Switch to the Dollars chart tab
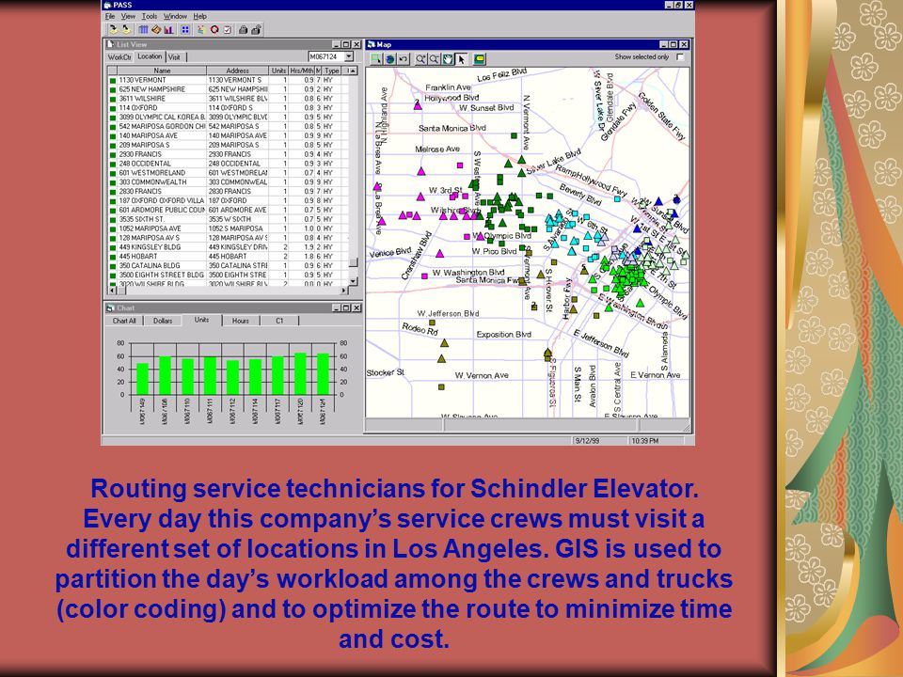 pyautogui.click(x=163, y=321)
